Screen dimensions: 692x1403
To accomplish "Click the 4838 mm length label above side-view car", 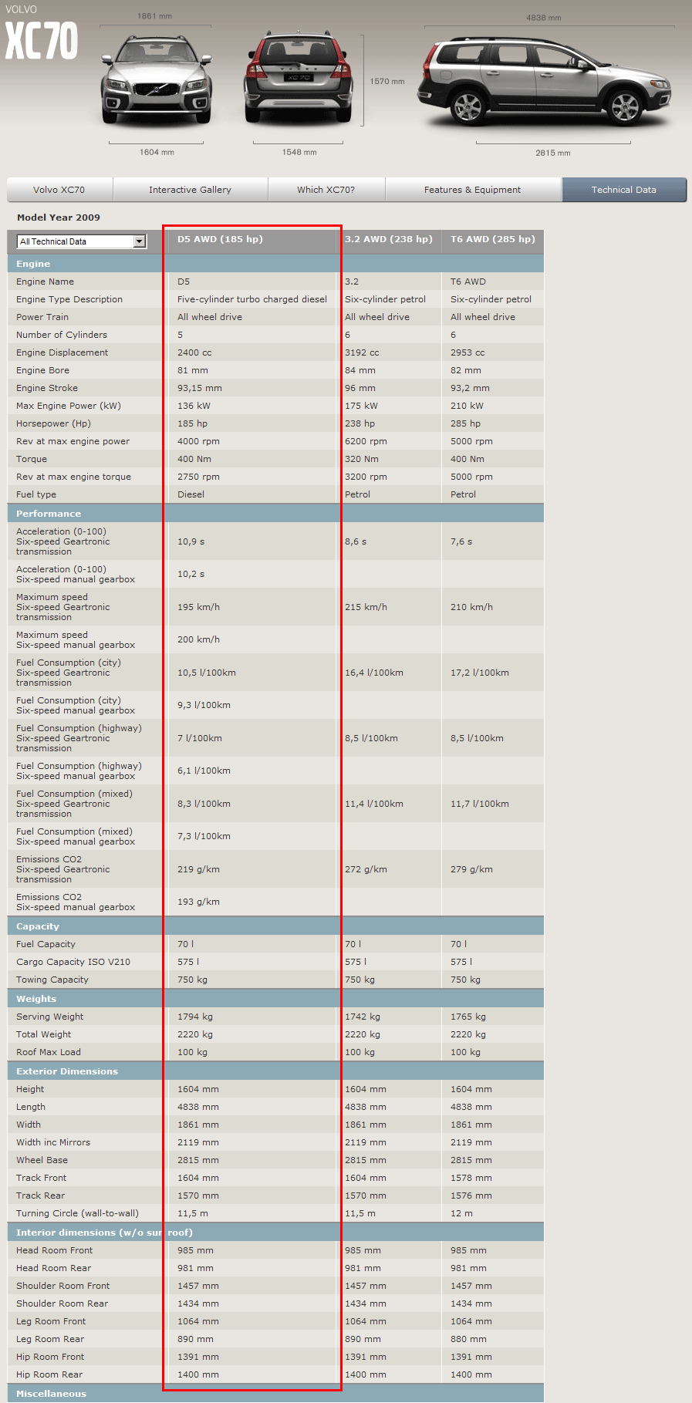I will pyautogui.click(x=544, y=18).
